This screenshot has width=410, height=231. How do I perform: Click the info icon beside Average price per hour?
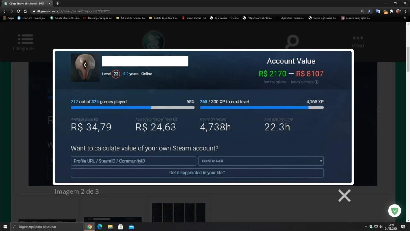click(x=175, y=120)
